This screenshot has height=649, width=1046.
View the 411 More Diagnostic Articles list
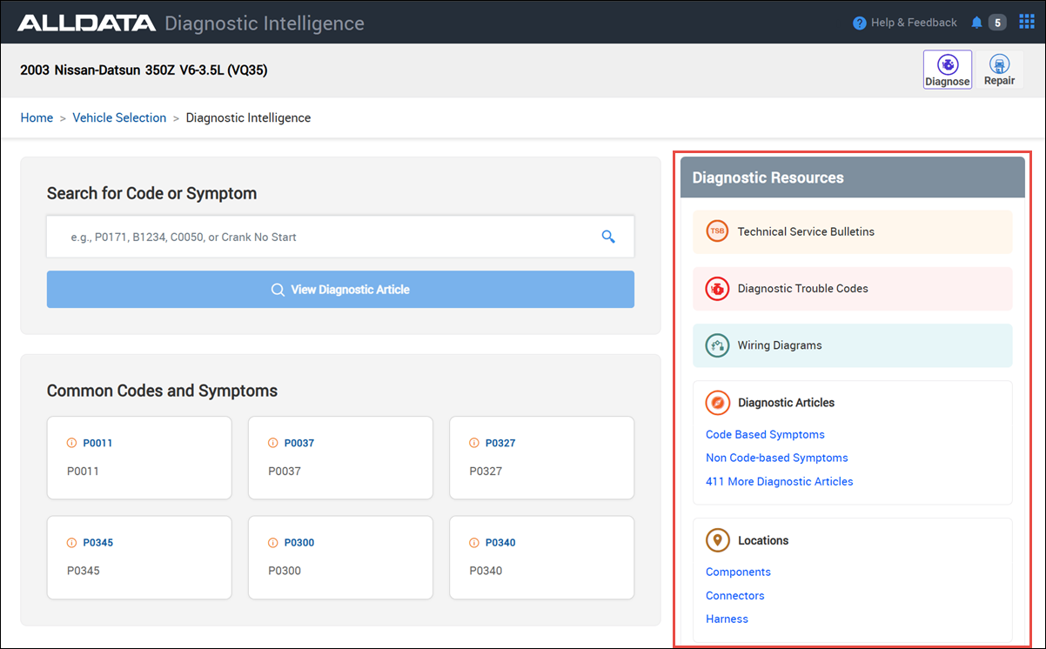click(779, 481)
